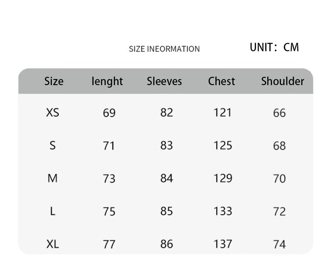This screenshot has height=256, width=329.
Task: Click the XL length value 77
Action: click(109, 244)
